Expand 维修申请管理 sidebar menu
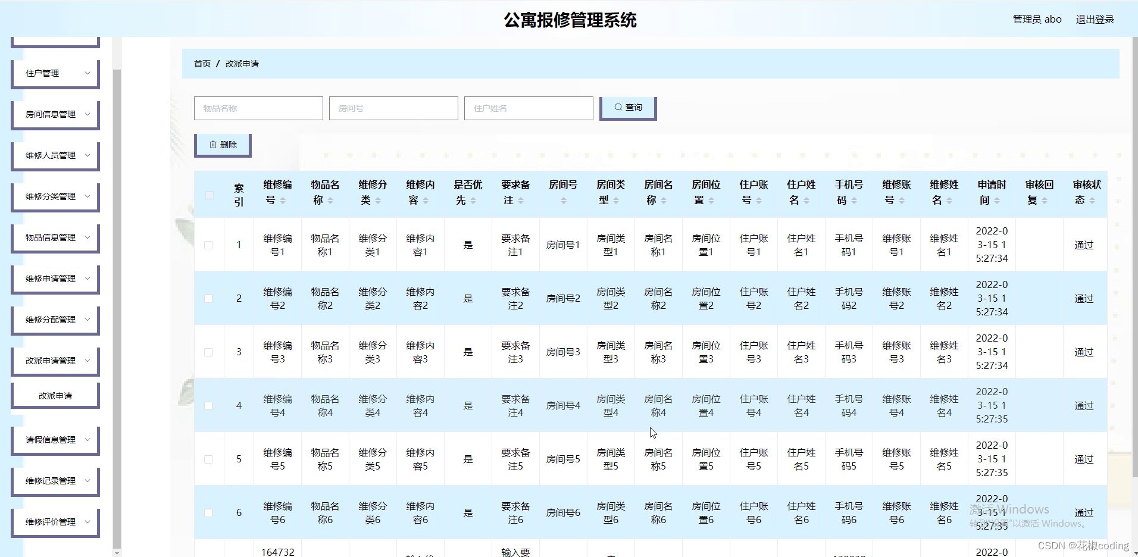Image resolution: width=1138 pixels, height=557 pixels. click(55, 278)
